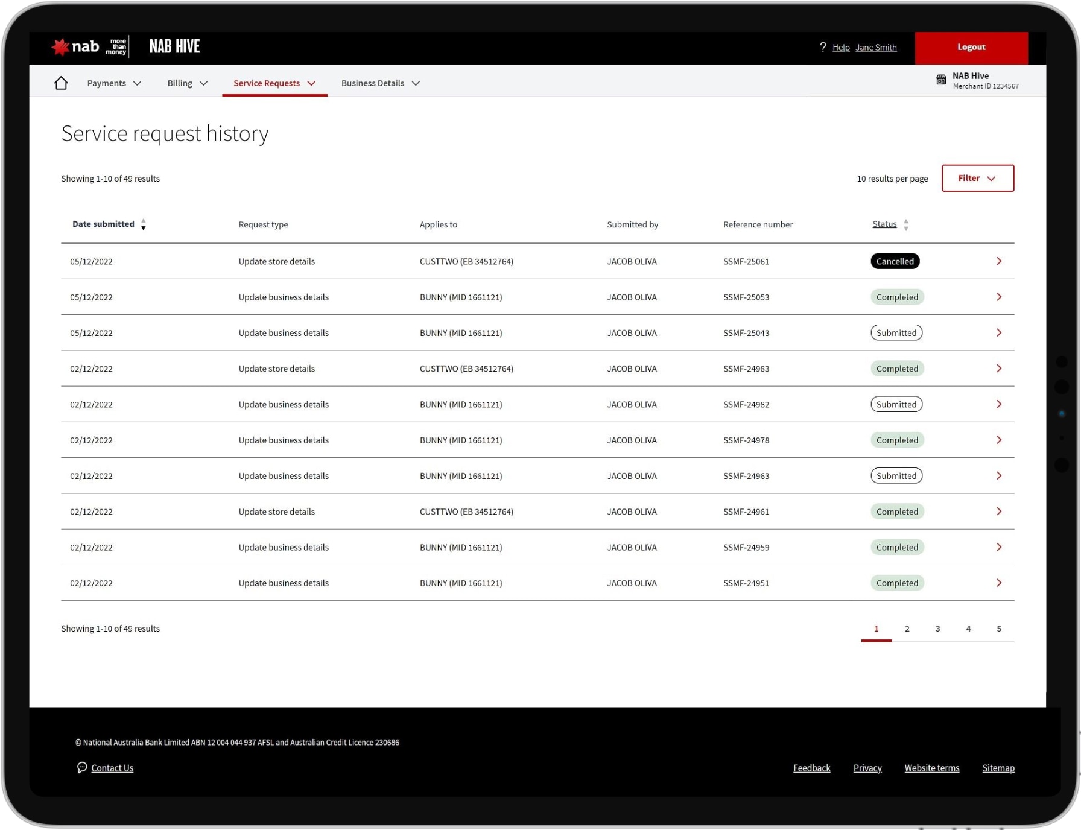Open details arrow for request SSMF-24983

998,369
